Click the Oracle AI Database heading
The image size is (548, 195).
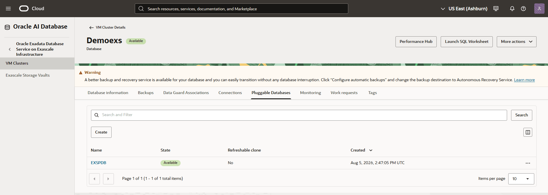[x=40, y=27]
